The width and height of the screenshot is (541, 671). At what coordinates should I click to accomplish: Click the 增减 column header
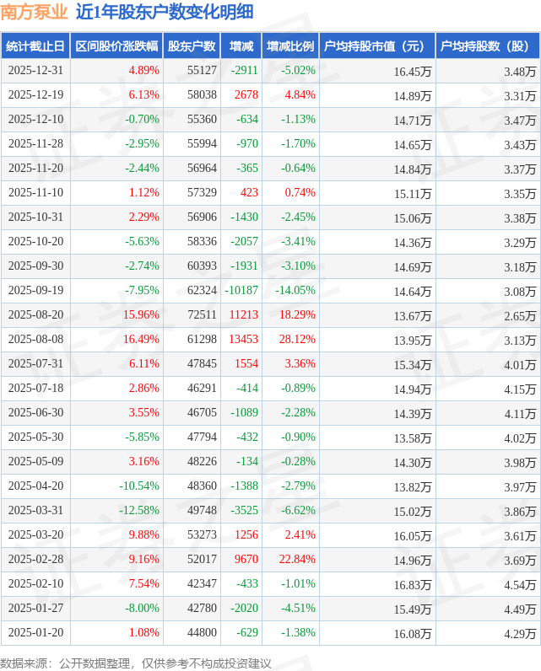(241, 47)
